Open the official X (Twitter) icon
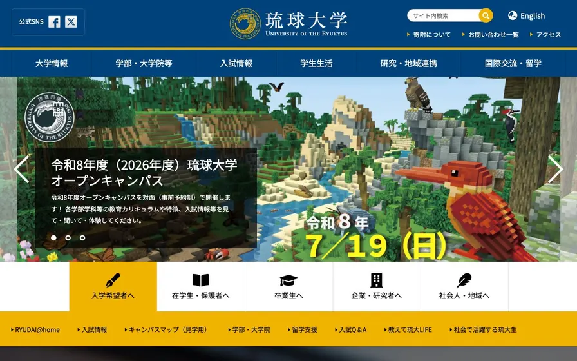577x361 pixels. [x=71, y=22]
